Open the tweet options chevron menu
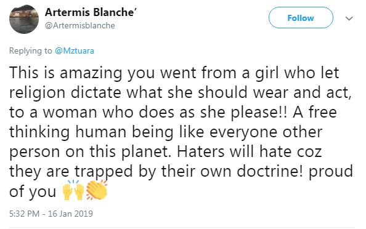The width and height of the screenshot is (366, 229). (349, 18)
